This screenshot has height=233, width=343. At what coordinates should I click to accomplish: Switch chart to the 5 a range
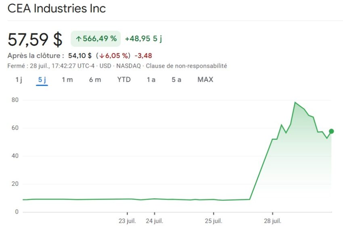point(176,79)
